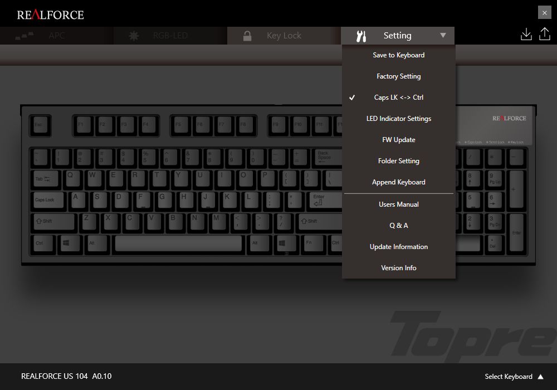Screen dimensions: 557x390
Task: Select the F5 key on keyboard image
Action: coord(181,125)
